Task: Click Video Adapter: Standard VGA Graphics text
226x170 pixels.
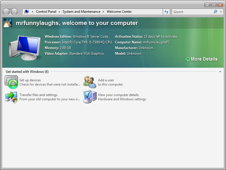Action: tap(74, 54)
